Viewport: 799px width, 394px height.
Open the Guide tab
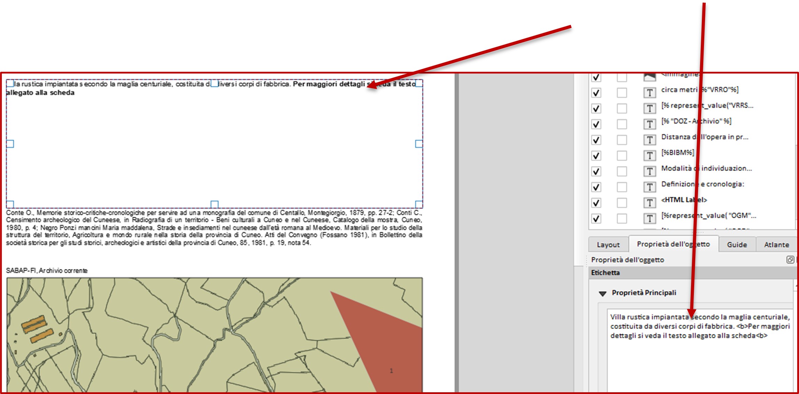click(737, 245)
